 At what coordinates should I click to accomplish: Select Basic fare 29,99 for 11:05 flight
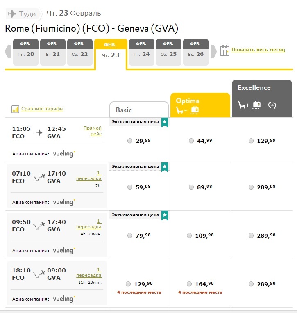pyautogui.click(x=130, y=141)
